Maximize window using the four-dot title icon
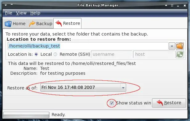 (x=172, y=6)
